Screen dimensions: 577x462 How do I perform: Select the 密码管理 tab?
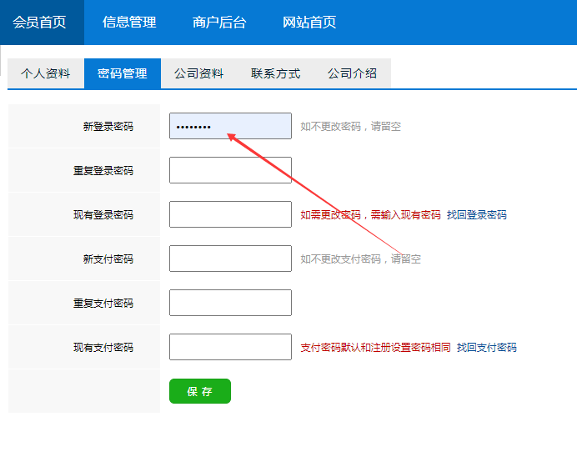(122, 73)
